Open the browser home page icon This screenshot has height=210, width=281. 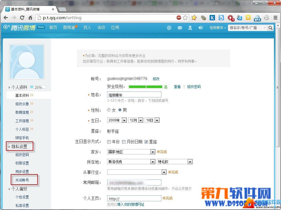(x=30, y=18)
